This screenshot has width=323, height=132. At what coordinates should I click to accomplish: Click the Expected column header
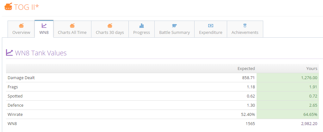point(246,68)
